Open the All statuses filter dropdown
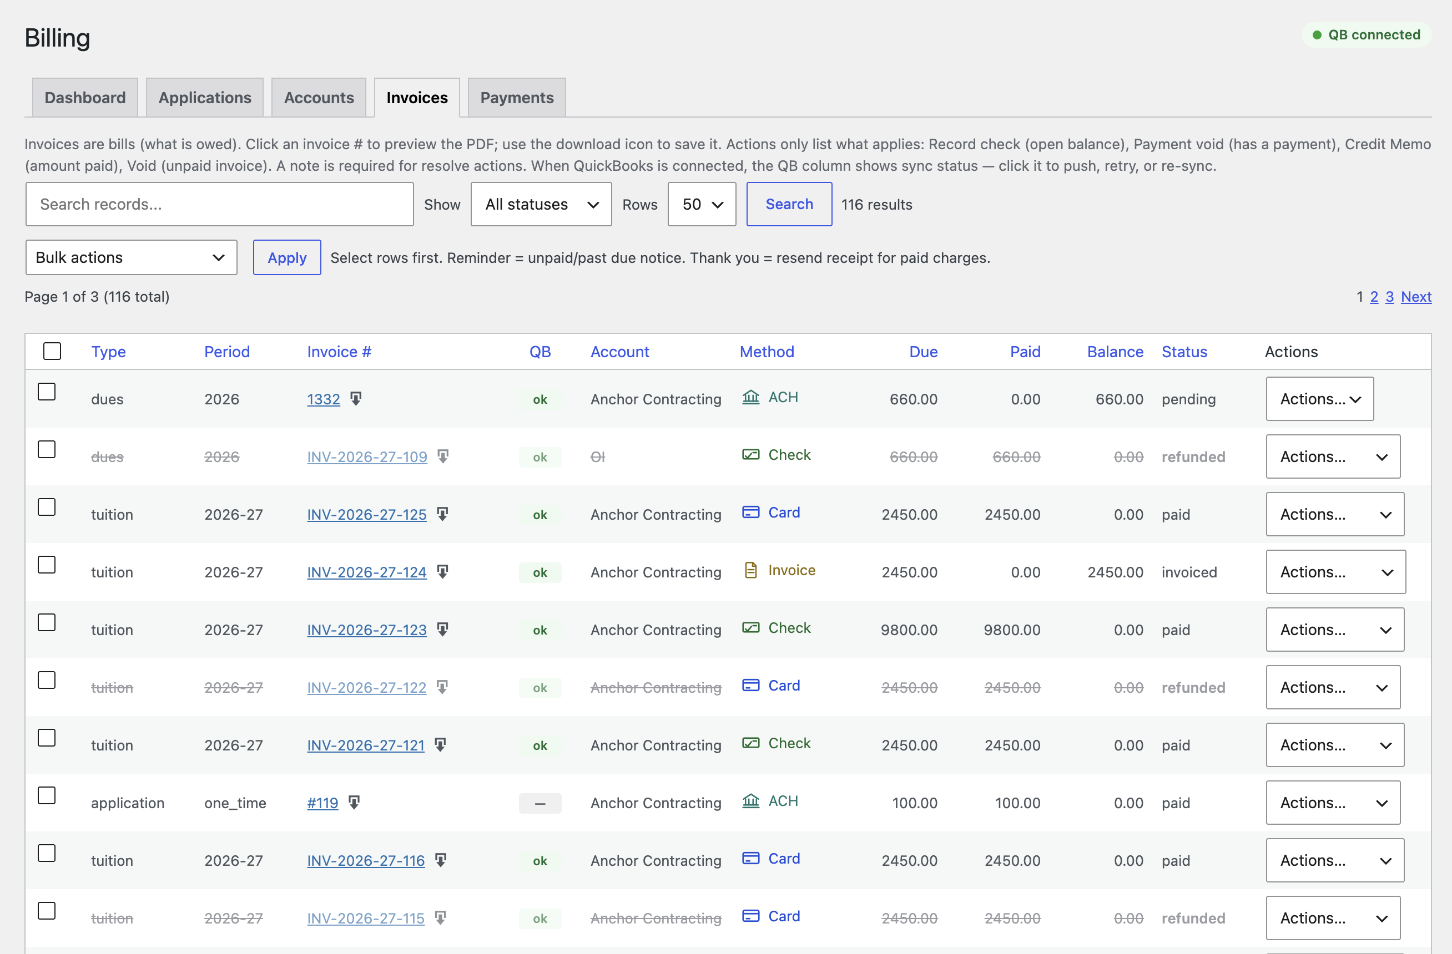The width and height of the screenshot is (1452, 954). coord(541,204)
